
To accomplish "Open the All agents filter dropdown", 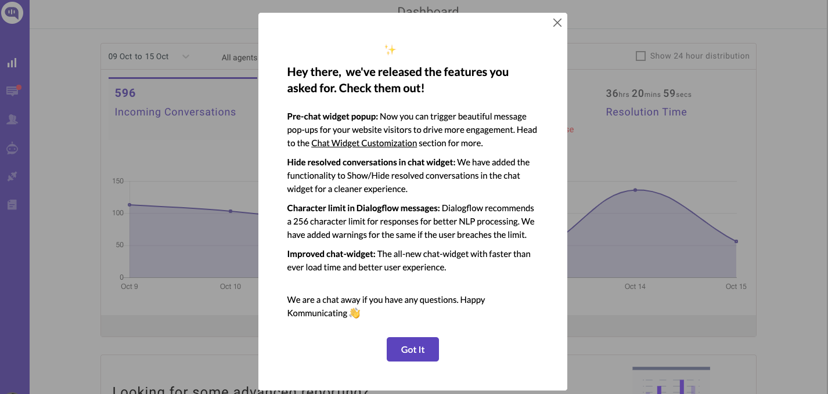I will click(239, 57).
